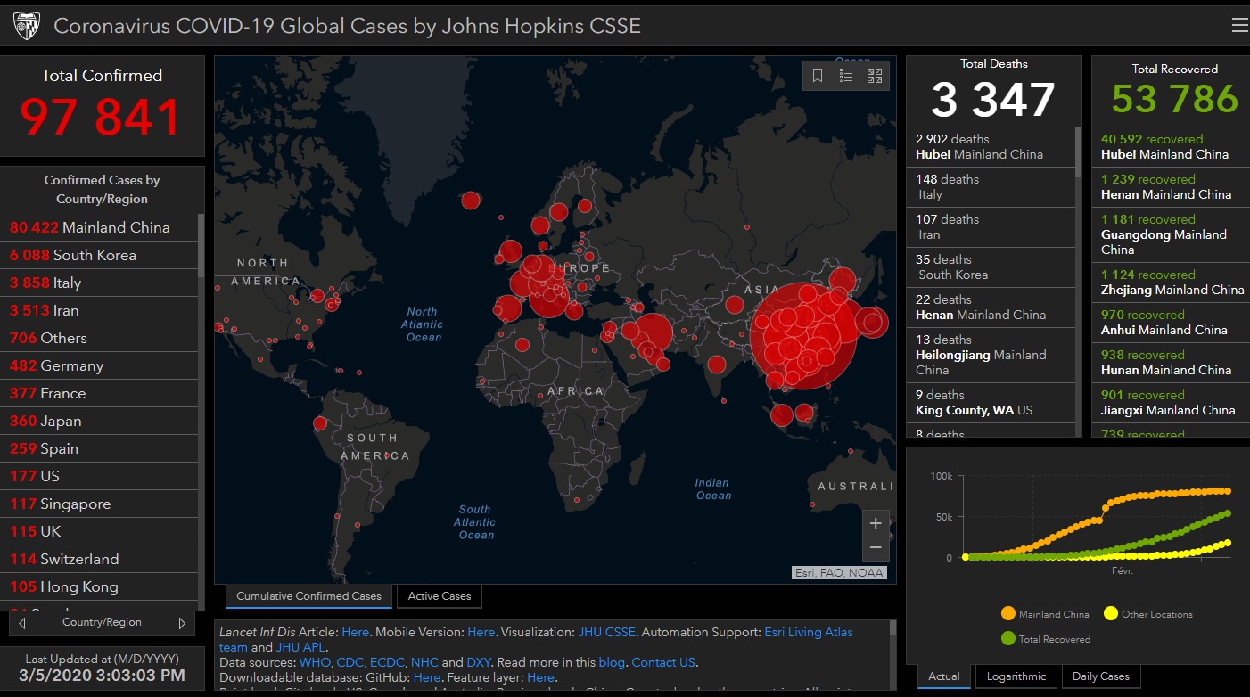Click the Esri, FAO, NOAA attribution
Viewport: 1250px width, 697px height.
pyautogui.click(x=839, y=573)
